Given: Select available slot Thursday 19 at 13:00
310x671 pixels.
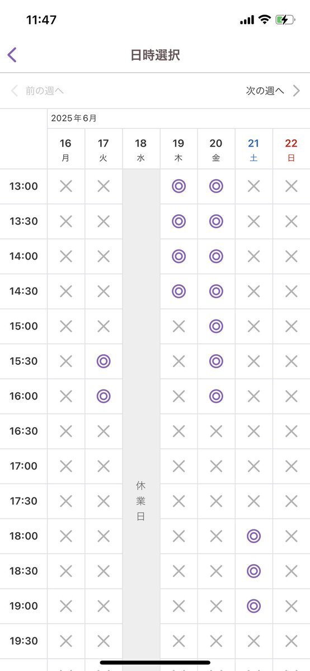Looking at the screenshot, I should tap(179, 186).
